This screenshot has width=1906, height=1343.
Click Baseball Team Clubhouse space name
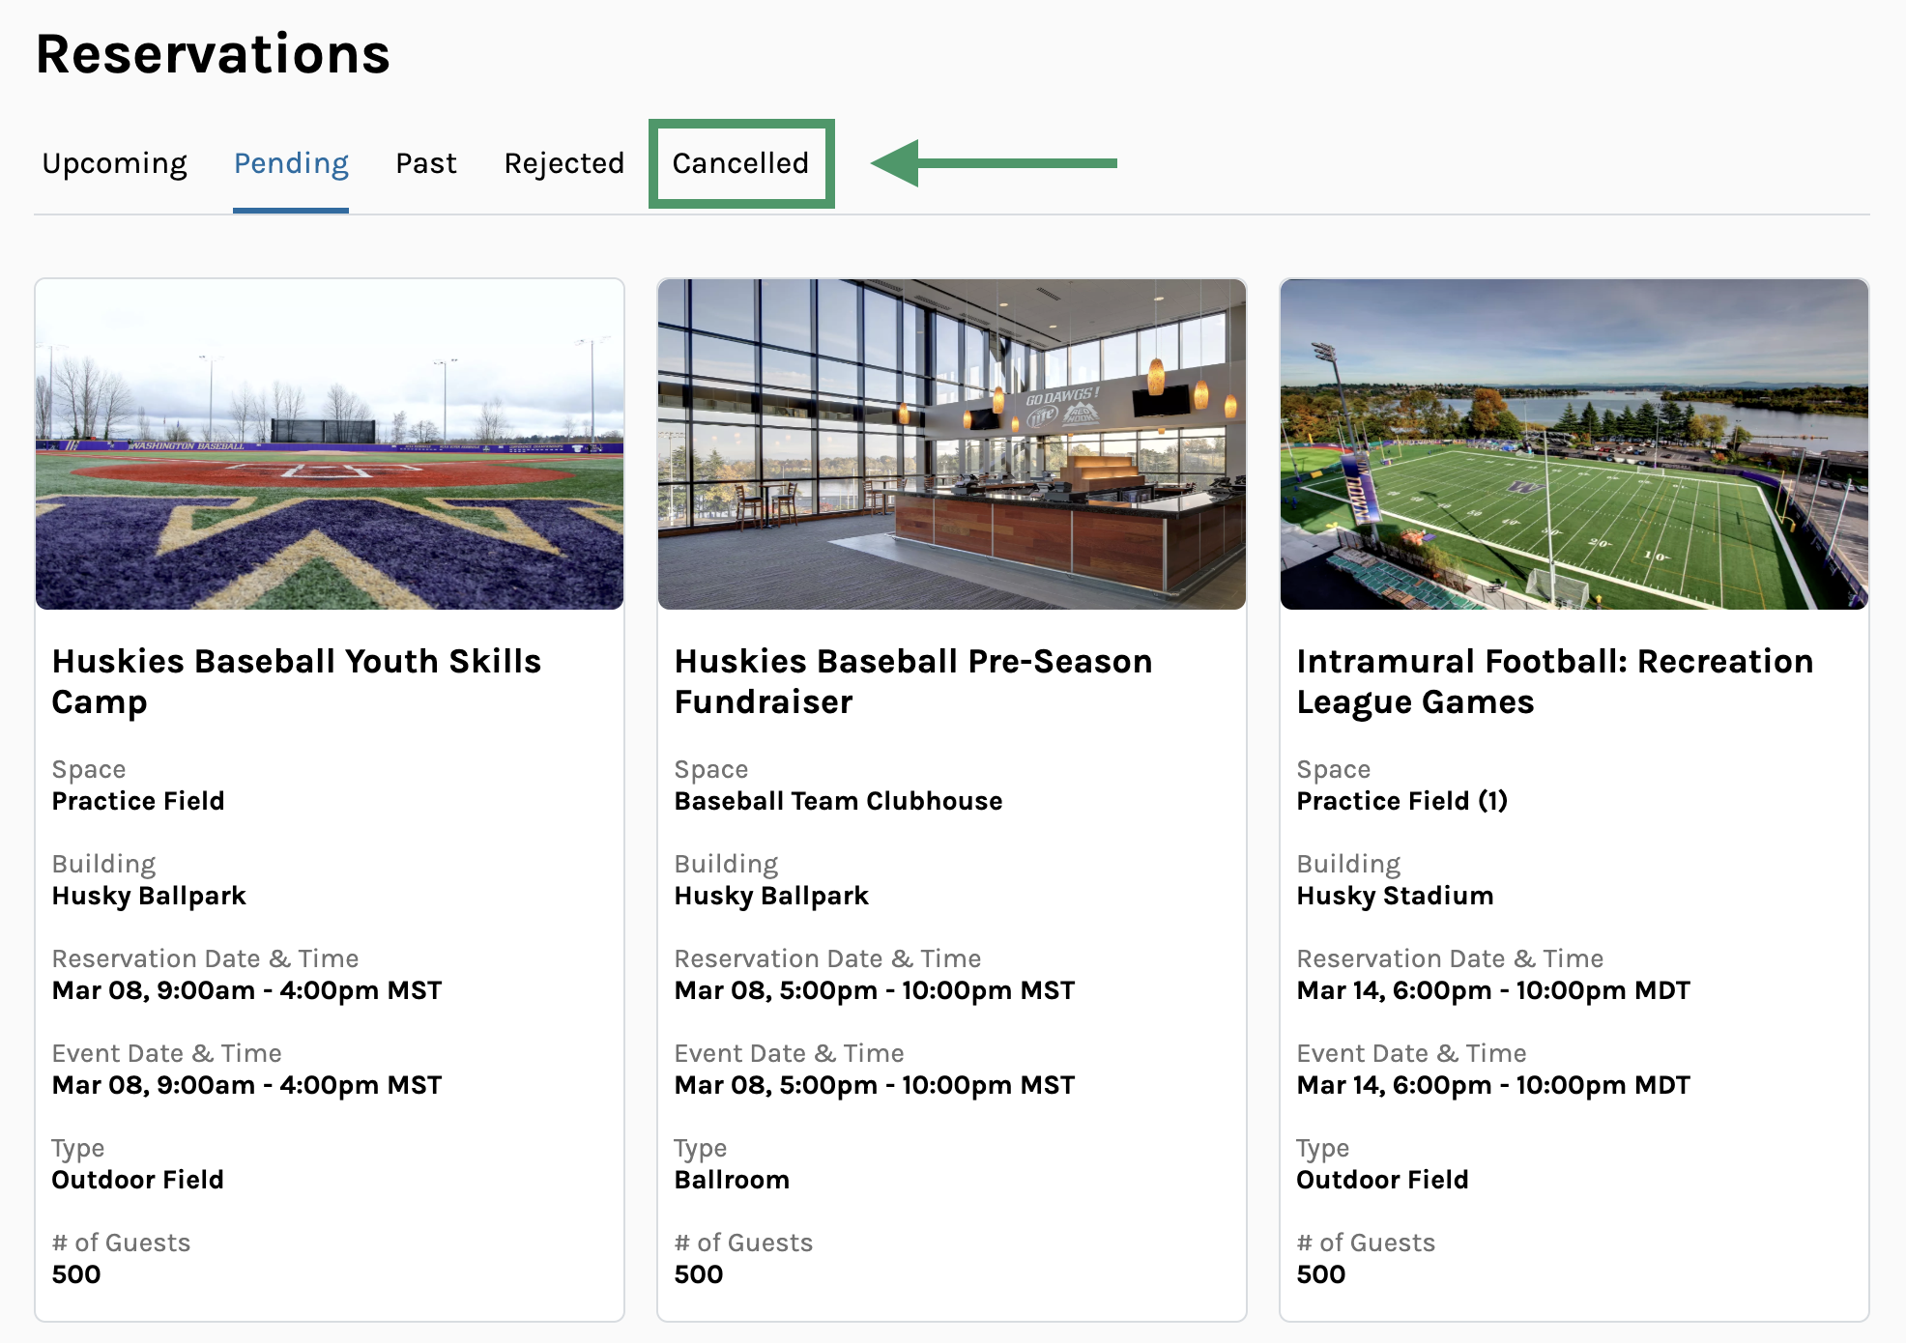pyautogui.click(x=838, y=801)
